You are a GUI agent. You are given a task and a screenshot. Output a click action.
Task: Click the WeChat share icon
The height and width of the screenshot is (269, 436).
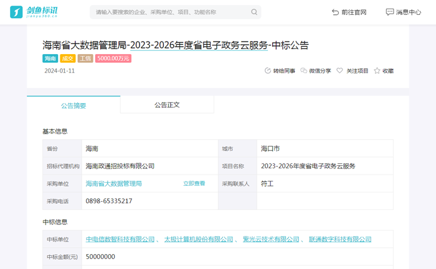[x=304, y=71]
